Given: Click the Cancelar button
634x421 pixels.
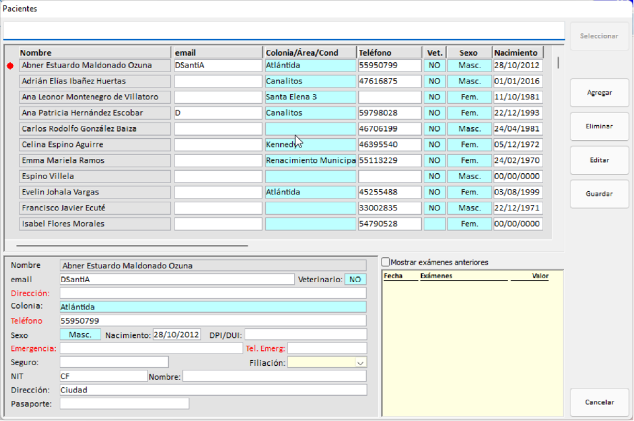Looking at the screenshot, I should pos(599,402).
